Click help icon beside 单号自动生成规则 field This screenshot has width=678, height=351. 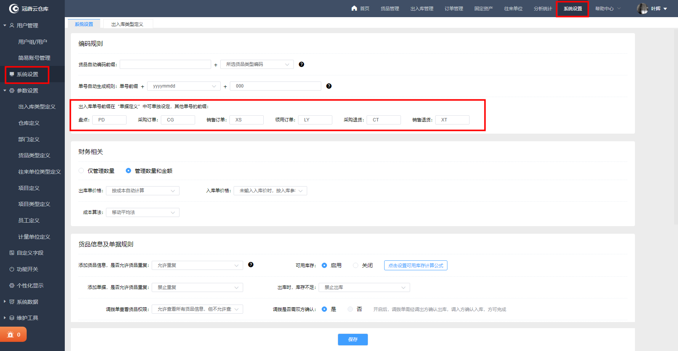point(329,86)
